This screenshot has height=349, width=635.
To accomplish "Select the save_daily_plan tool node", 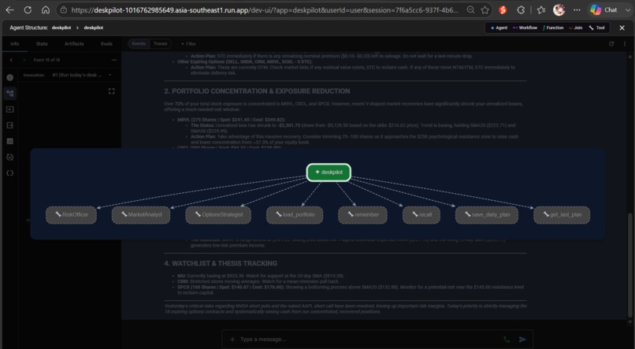I will point(487,214).
